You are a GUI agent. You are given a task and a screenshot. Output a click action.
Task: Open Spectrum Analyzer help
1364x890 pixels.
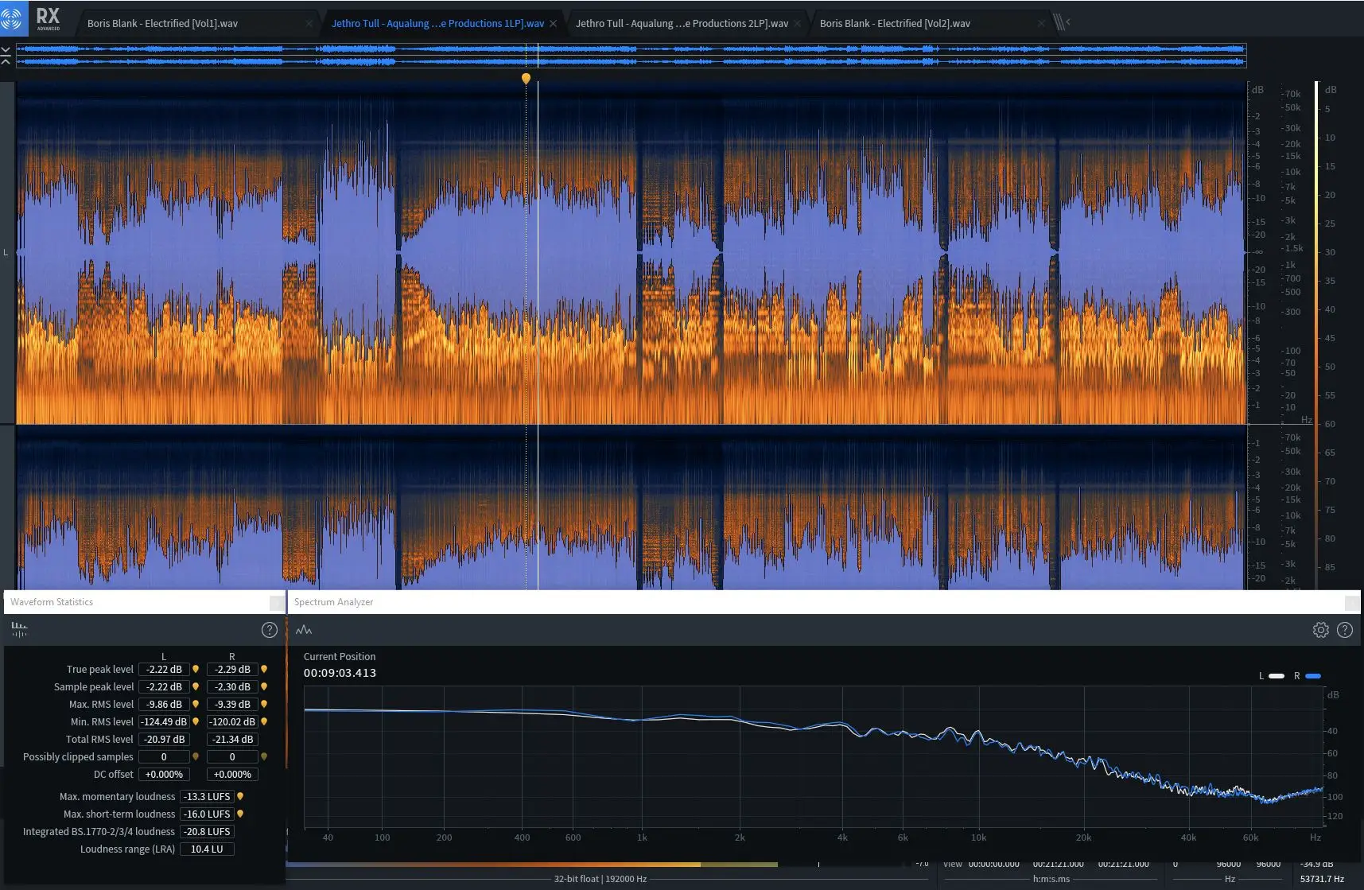tap(1345, 630)
